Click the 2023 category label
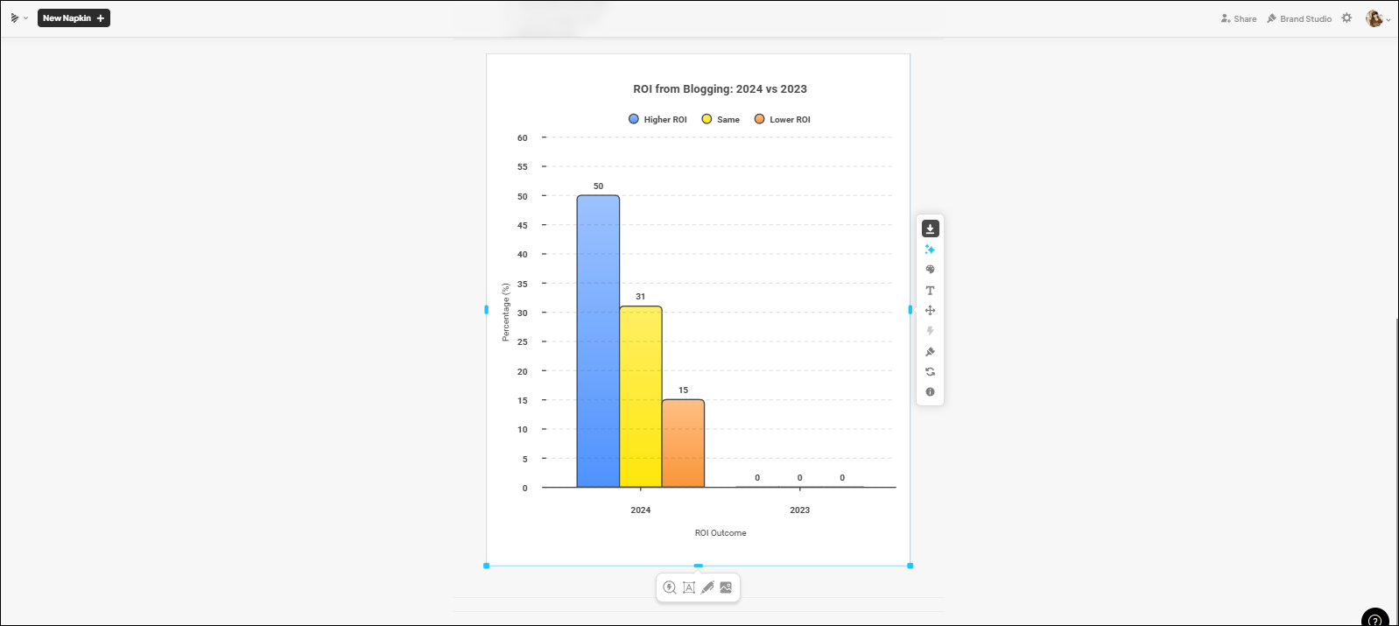 [799, 510]
